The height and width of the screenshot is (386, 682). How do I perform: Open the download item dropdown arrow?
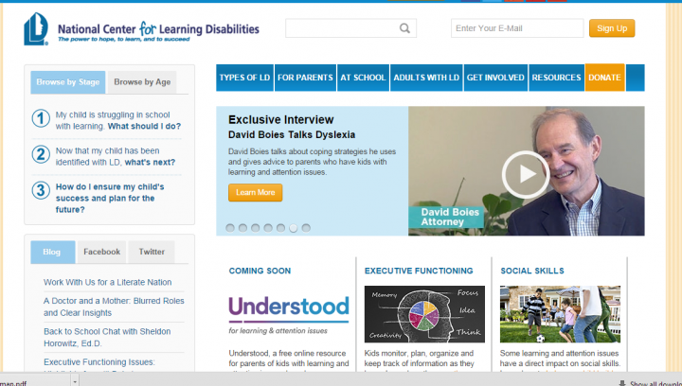75,382
